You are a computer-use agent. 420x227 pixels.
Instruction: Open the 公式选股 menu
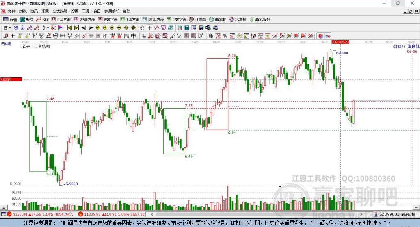tap(60, 11)
